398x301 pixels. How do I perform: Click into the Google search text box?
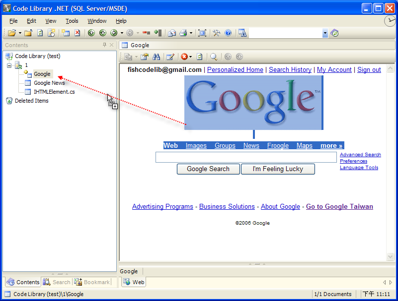click(246, 157)
